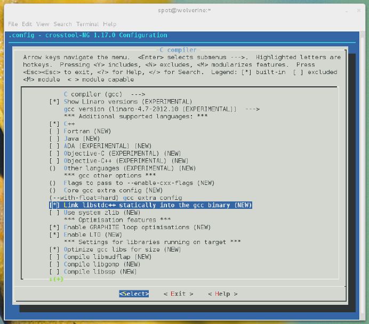Click the 'gcc other options' heading

(110, 175)
